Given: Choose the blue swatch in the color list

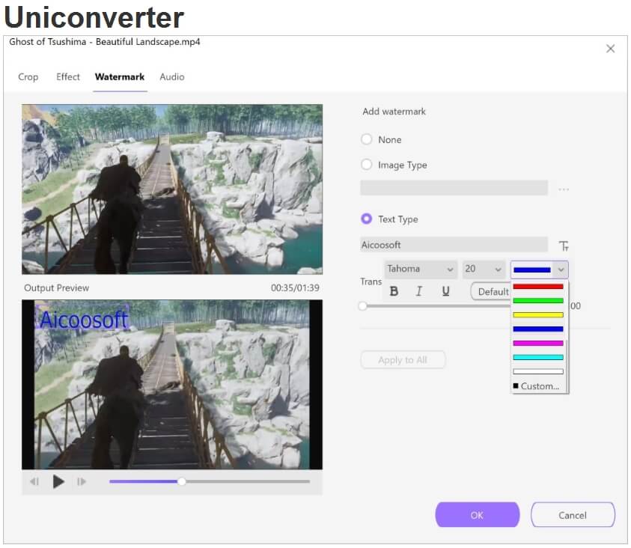Looking at the screenshot, I should point(538,329).
